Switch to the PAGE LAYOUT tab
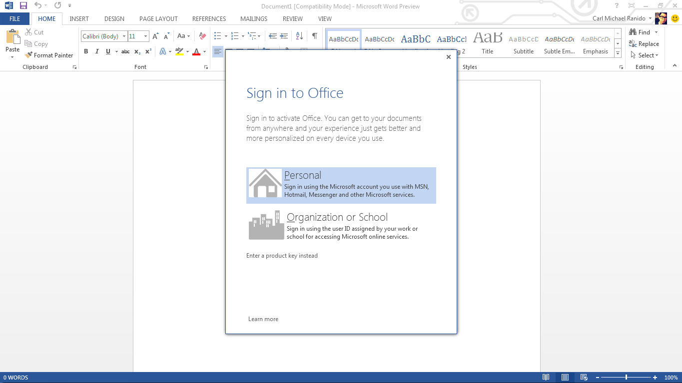The width and height of the screenshot is (682, 383). [158, 18]
